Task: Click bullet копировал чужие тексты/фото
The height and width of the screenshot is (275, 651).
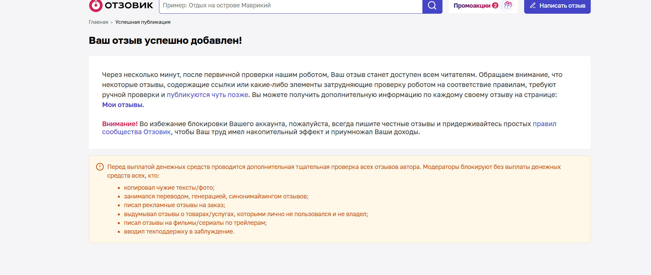Action: pyautogui.click(x=169, y=188)
